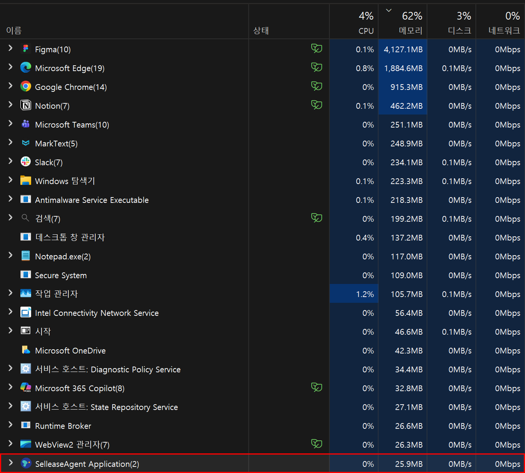Click the 검색 magnifier icon
Screen dimensions: 525x473
(x=25, y=218)
